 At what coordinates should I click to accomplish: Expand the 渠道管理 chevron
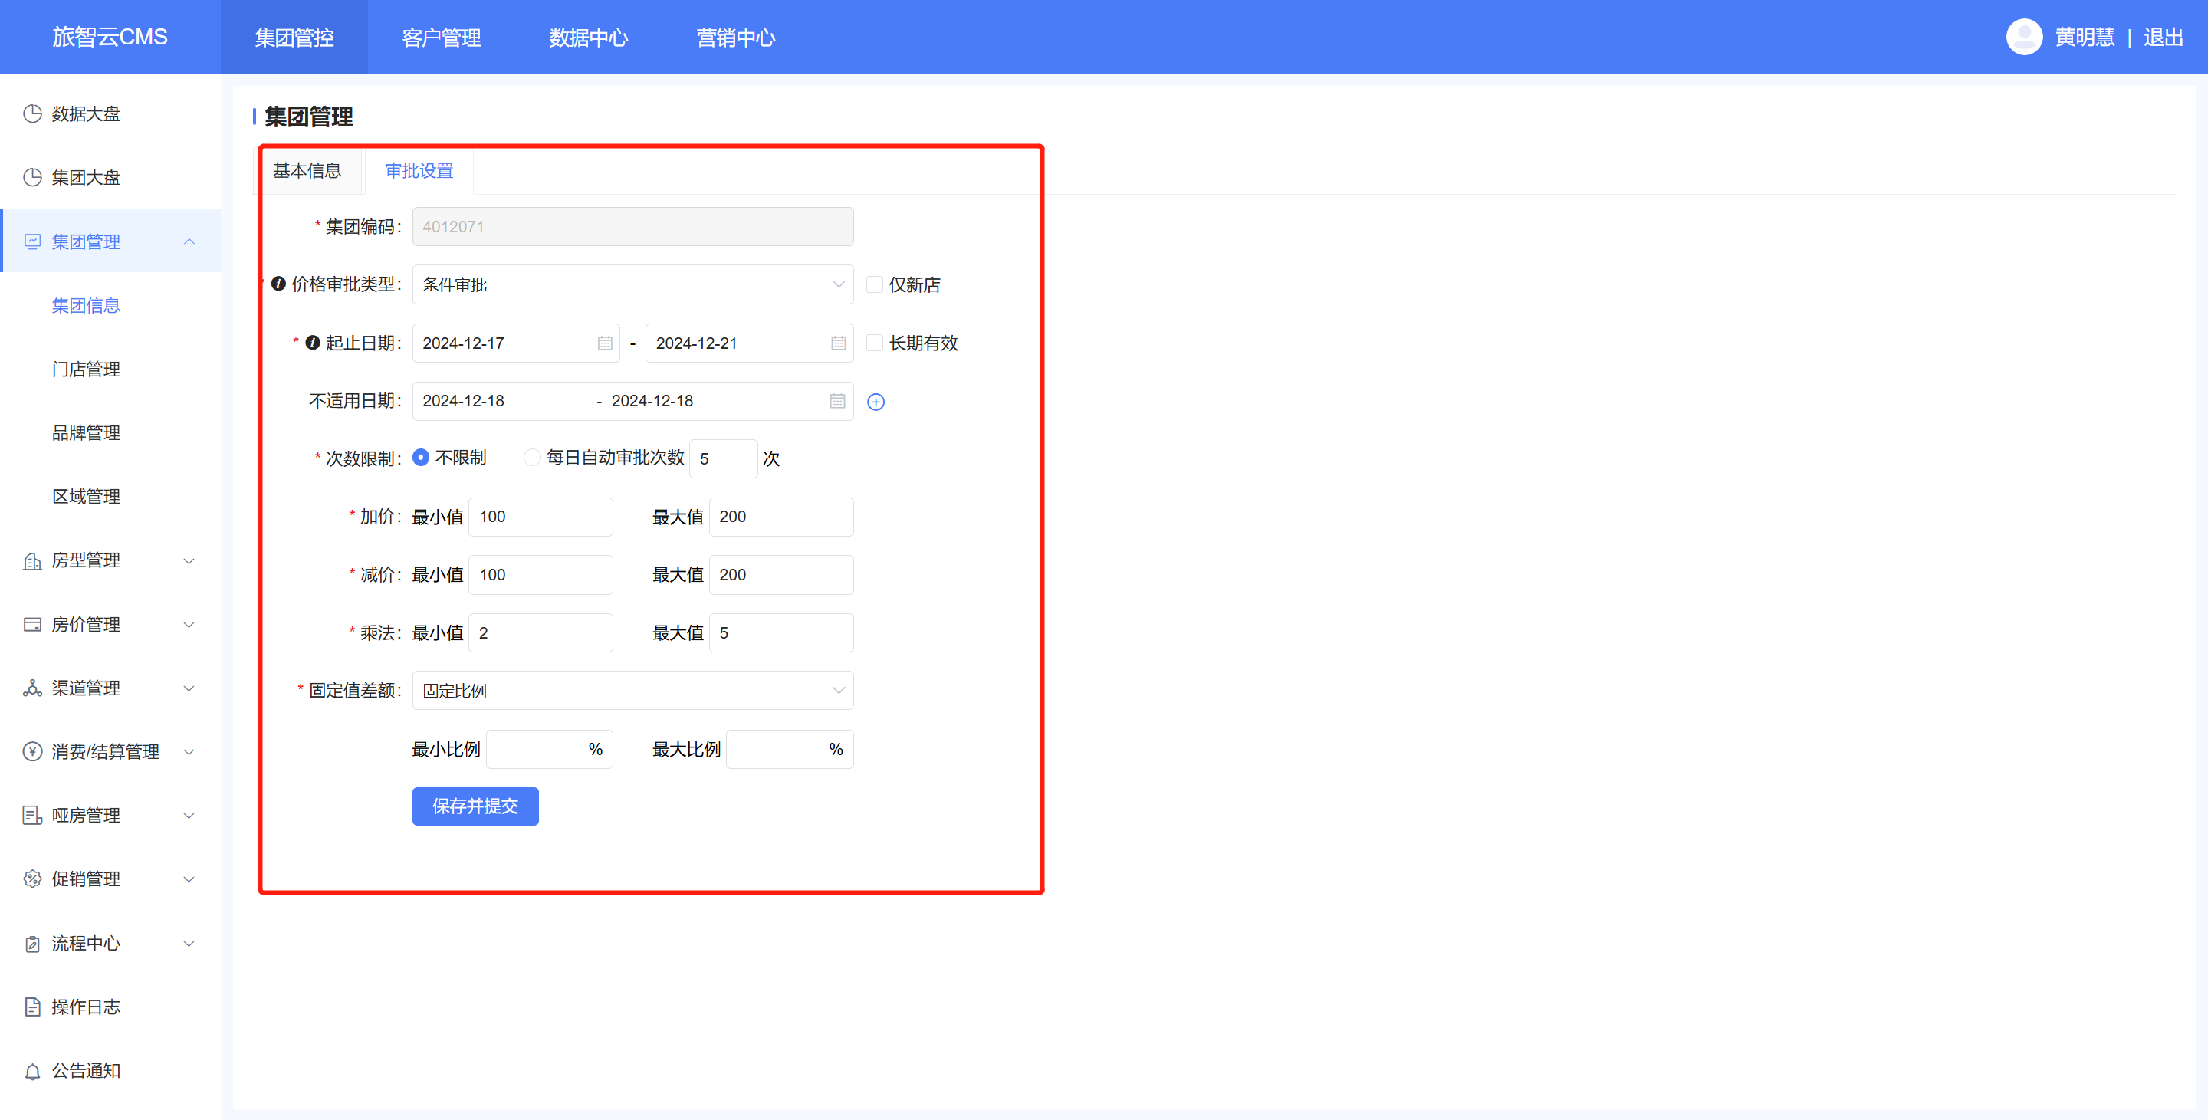pyautogui.click(x=189, y=688)
